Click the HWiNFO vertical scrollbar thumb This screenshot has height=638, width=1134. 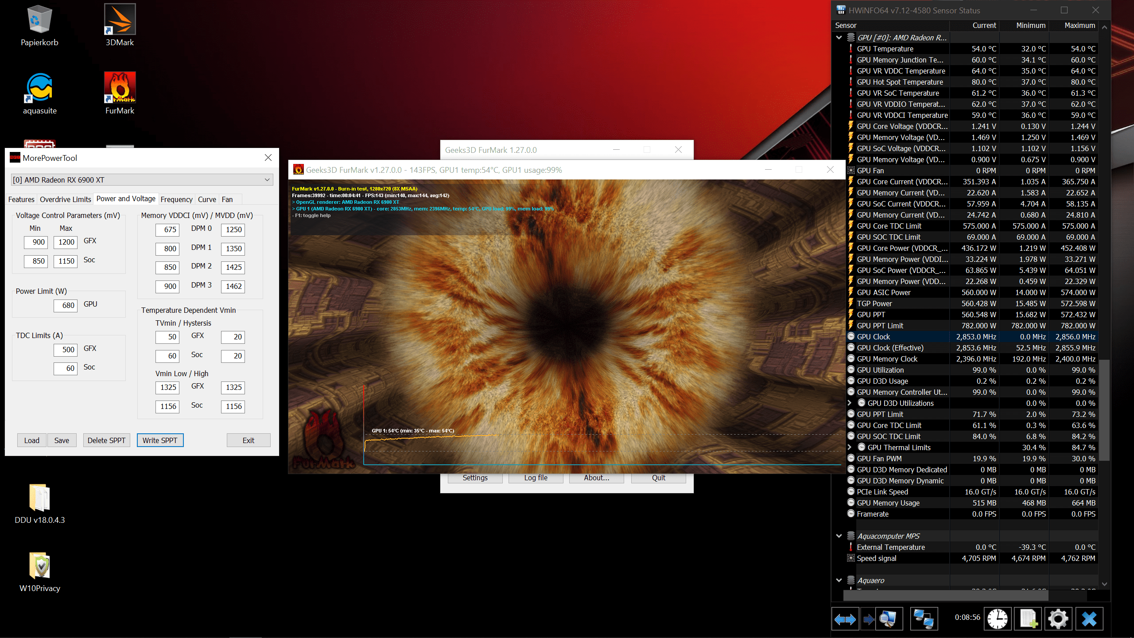click(x=1104, y=410)
